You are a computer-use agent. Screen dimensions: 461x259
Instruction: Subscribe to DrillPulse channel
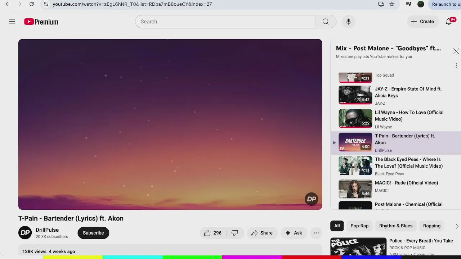pos(93,233)
